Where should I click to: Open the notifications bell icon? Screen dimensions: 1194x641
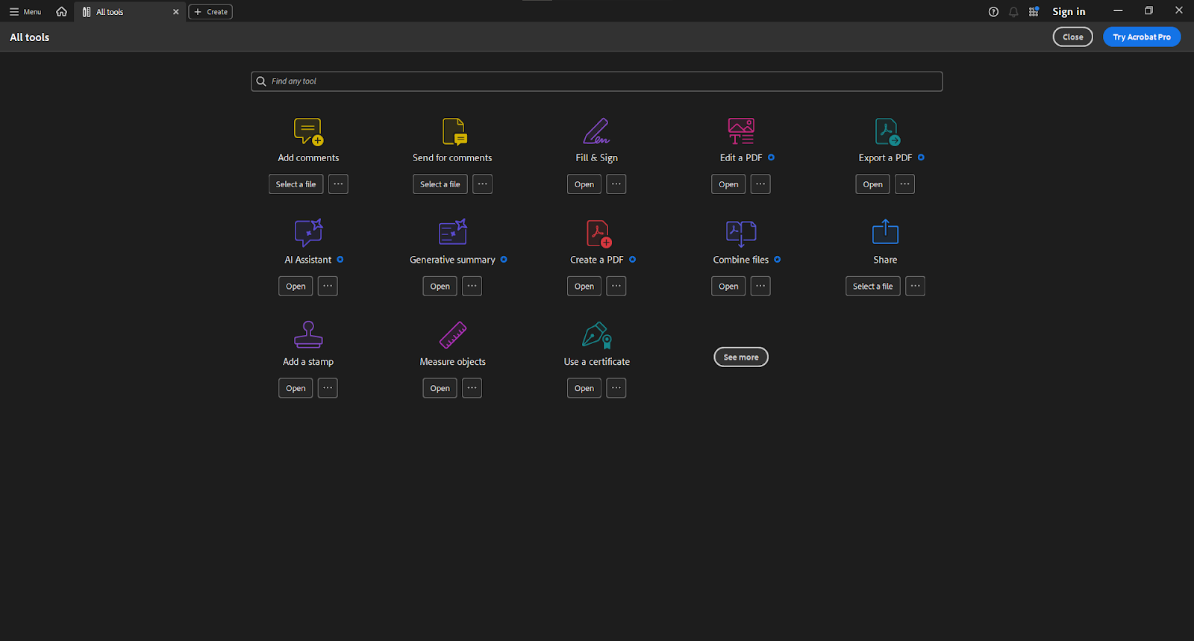tap(1013, 12)
